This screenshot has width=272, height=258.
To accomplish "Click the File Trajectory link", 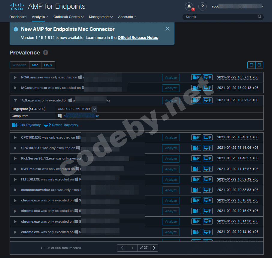I will (x=26, y=125).
